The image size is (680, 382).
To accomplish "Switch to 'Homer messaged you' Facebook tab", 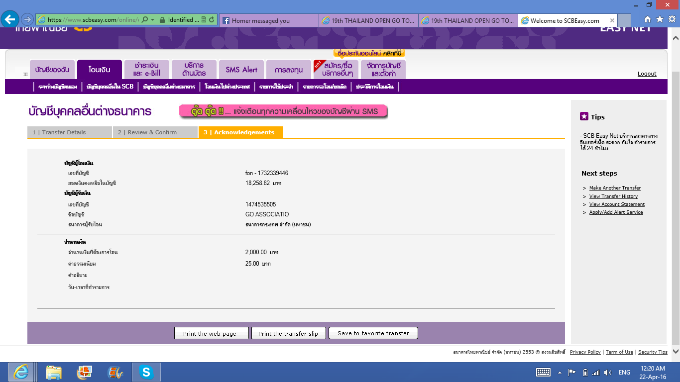I will click(x=268, y=20).
